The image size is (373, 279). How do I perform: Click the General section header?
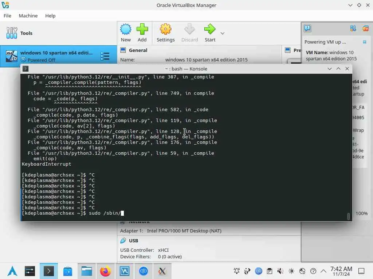pyautogui.click(x=138, y=50)
